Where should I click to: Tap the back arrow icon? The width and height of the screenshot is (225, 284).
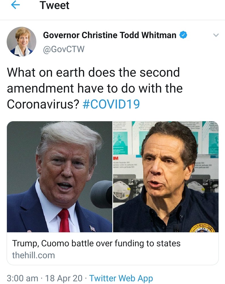click(15, 5)
